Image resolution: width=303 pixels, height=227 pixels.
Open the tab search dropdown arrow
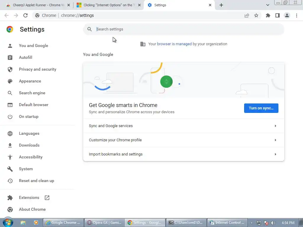point(267,5)
